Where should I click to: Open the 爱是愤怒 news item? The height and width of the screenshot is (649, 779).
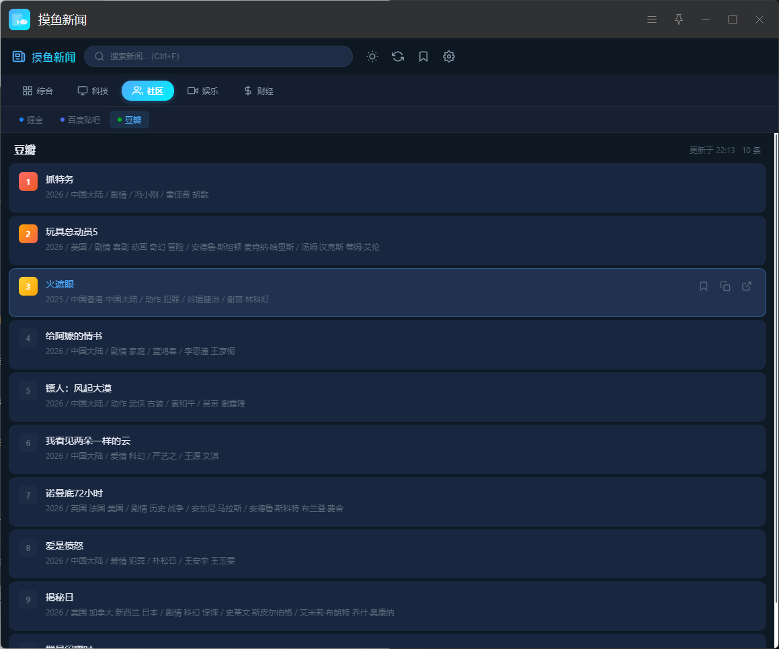point(388,554)
